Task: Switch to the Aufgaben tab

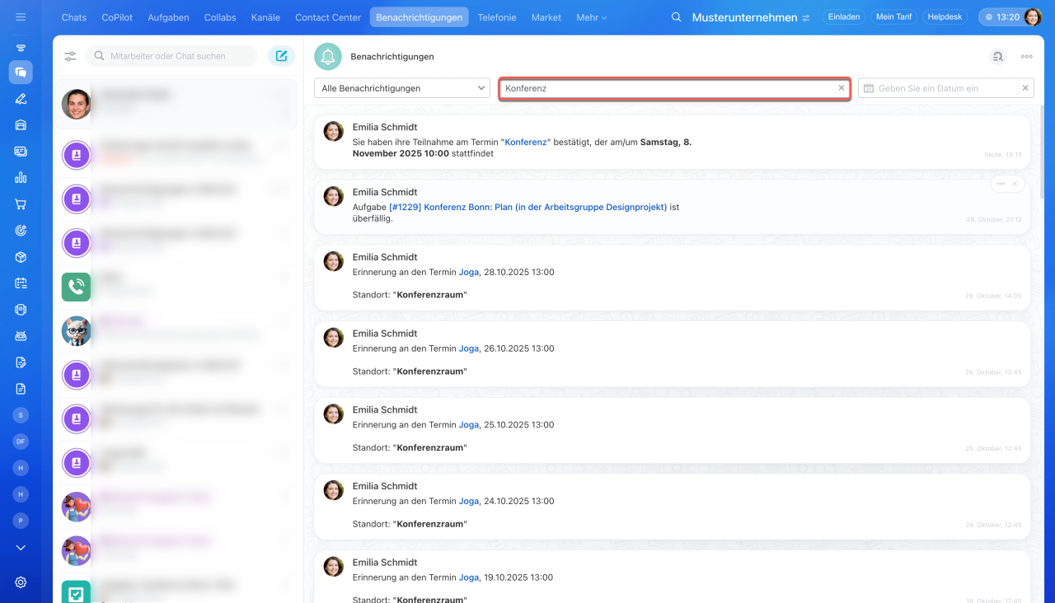Action: pyautogui.click(x=168, y=17)
